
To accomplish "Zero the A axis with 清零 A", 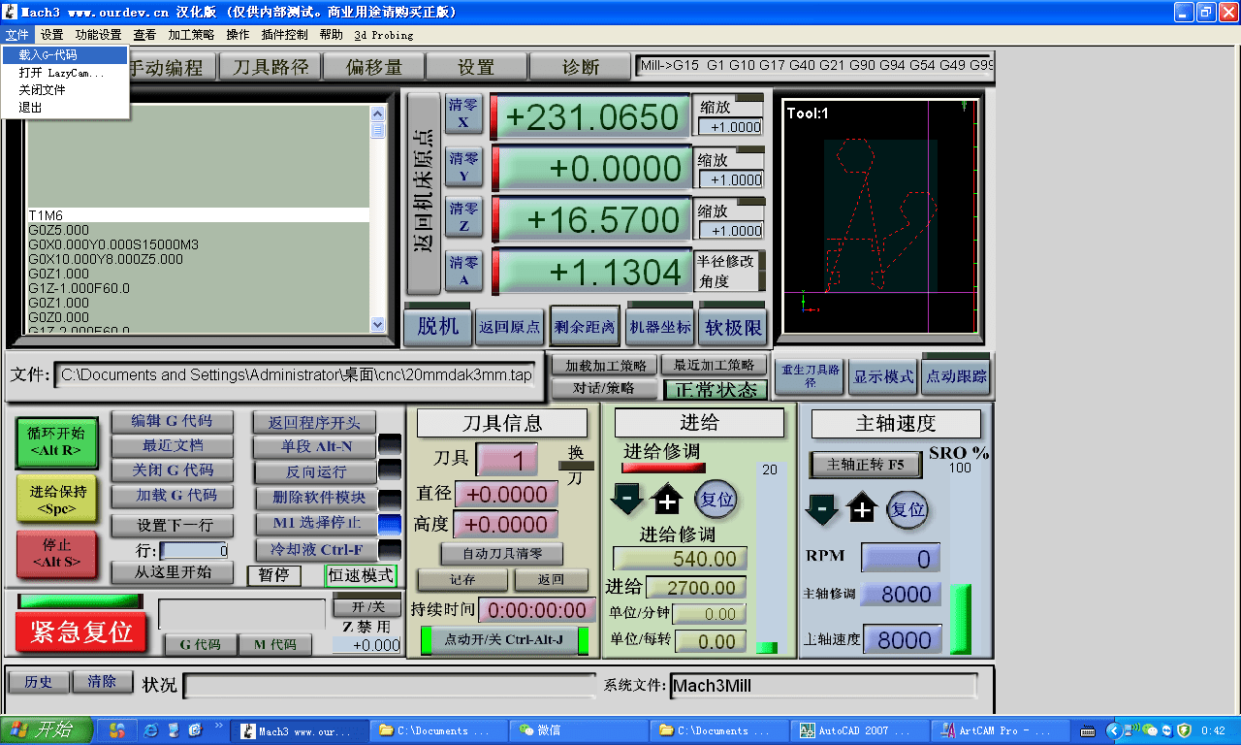I will 463,272.
